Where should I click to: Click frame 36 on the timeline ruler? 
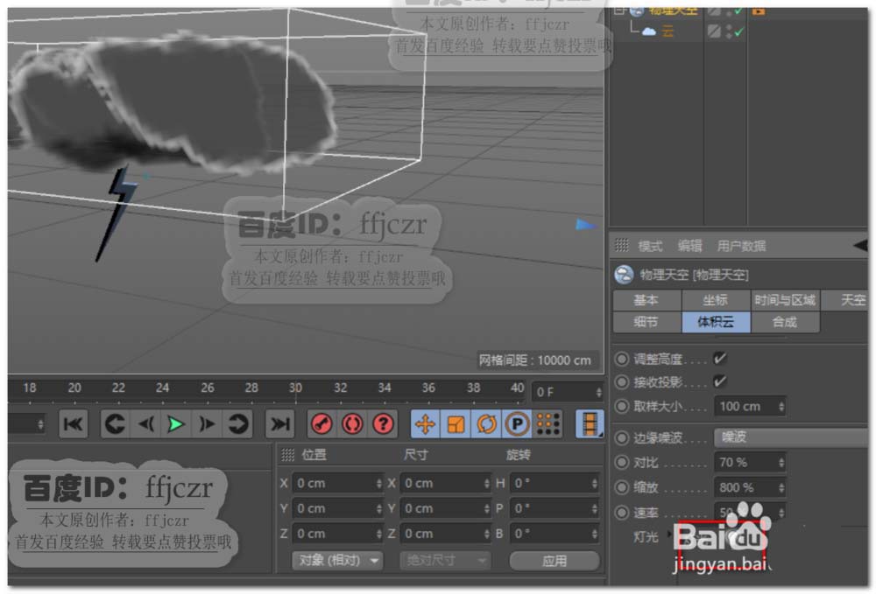pyautogui.click(x=428, y=388)
